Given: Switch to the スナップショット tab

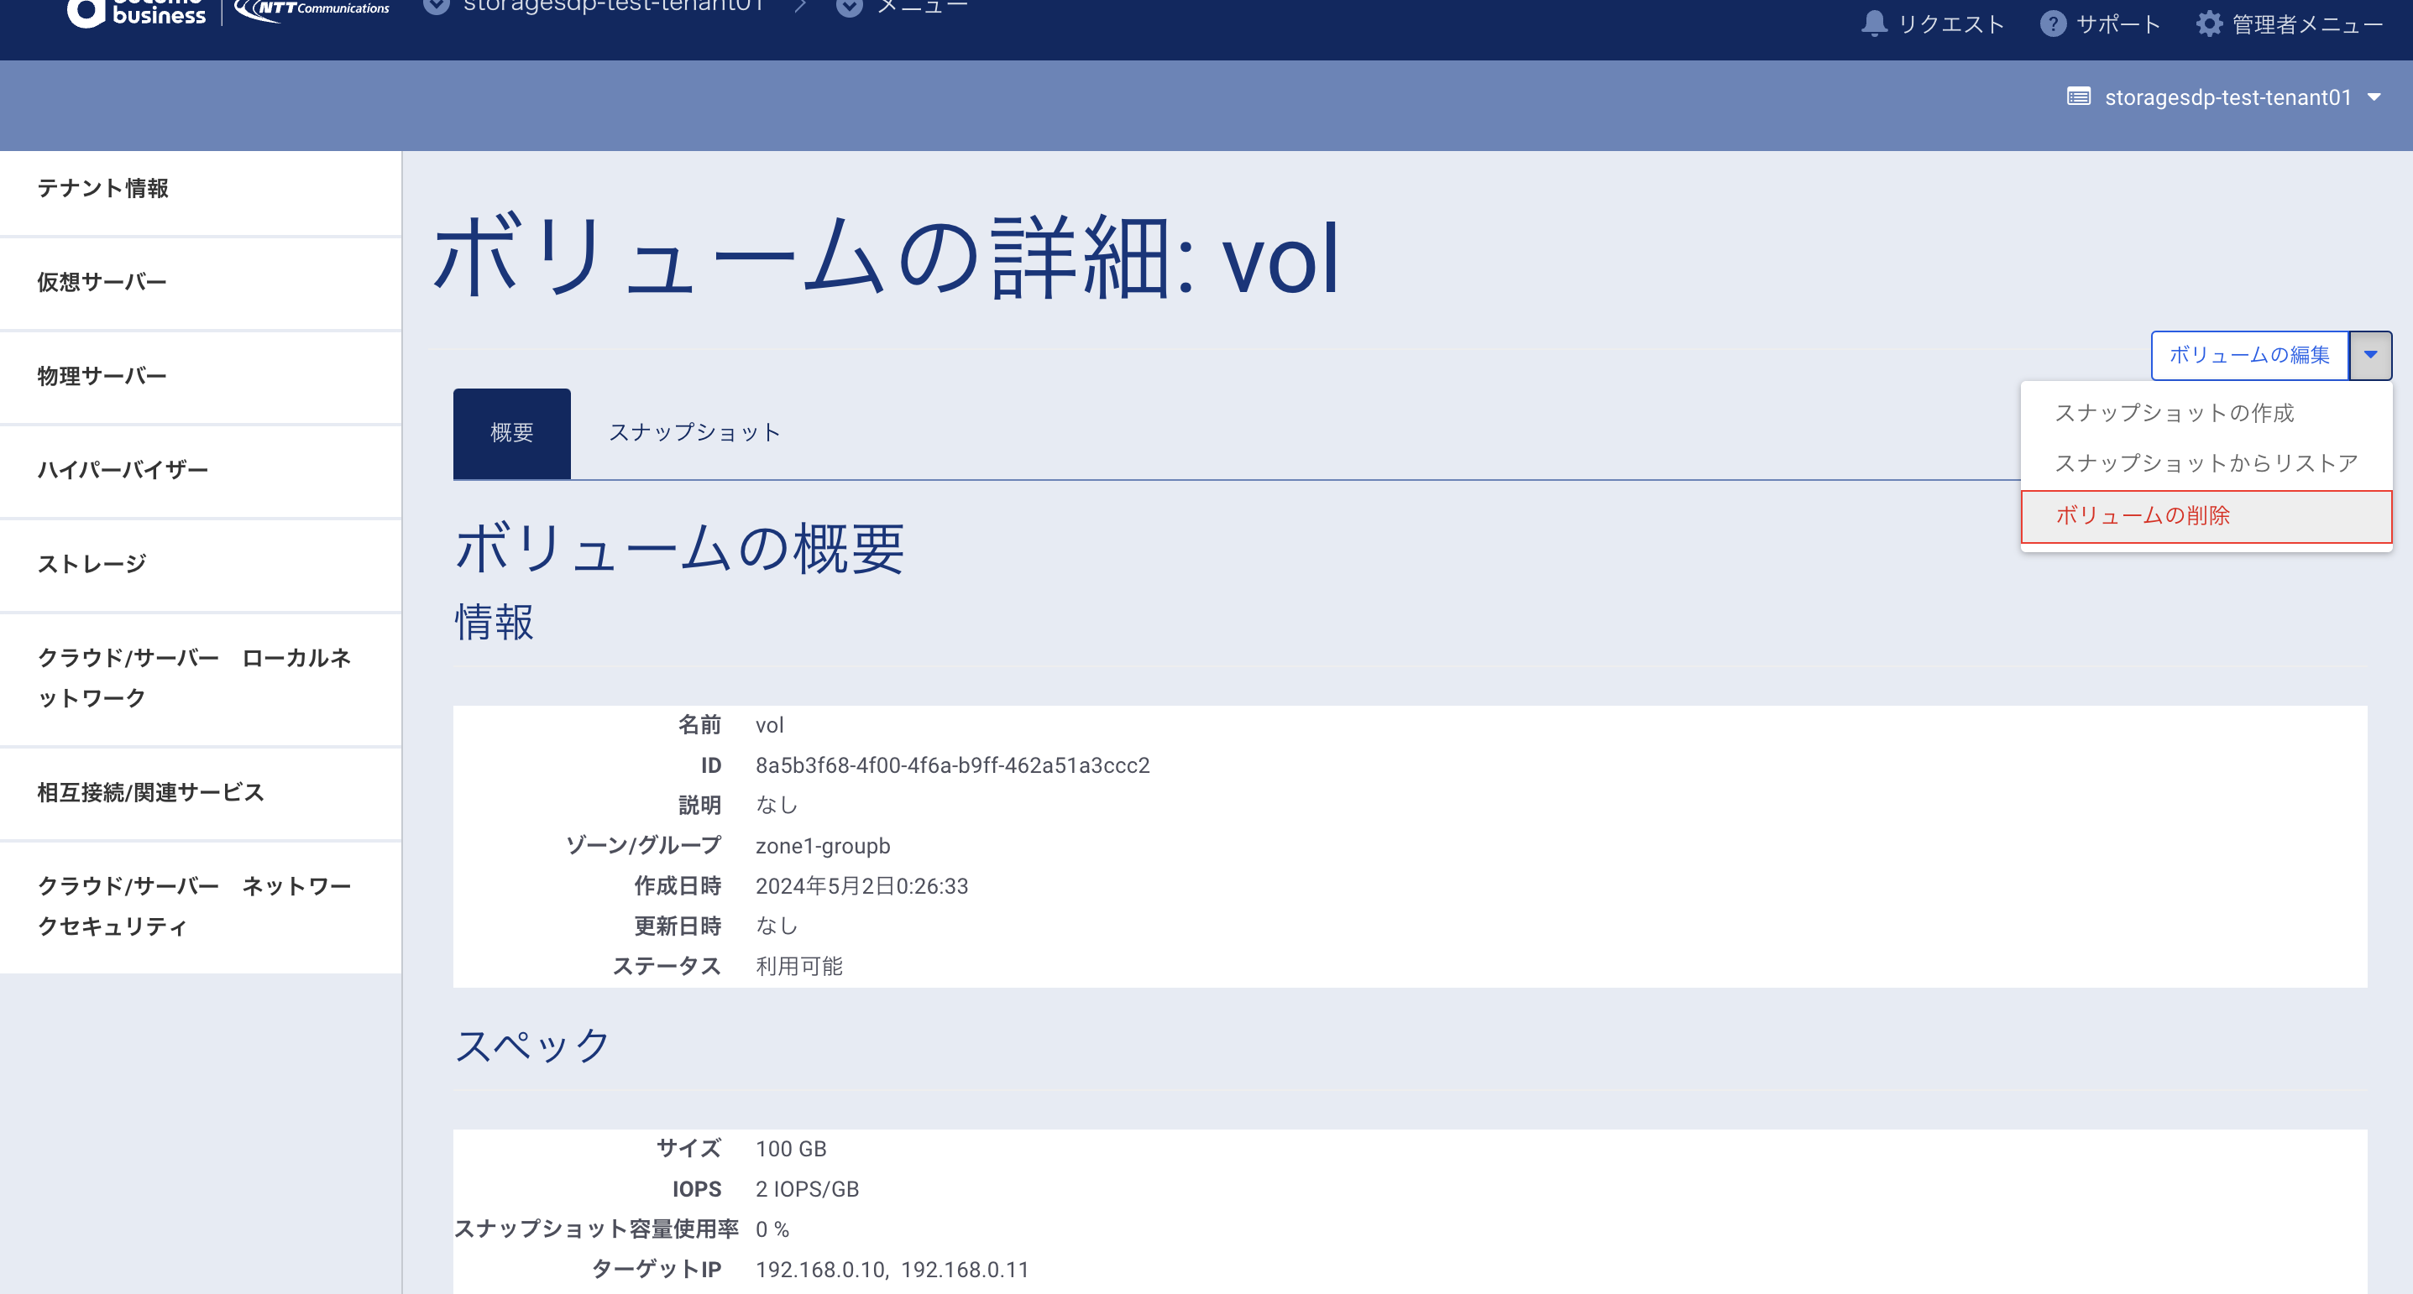Looking at the screenshot, I should click(694, 432).
